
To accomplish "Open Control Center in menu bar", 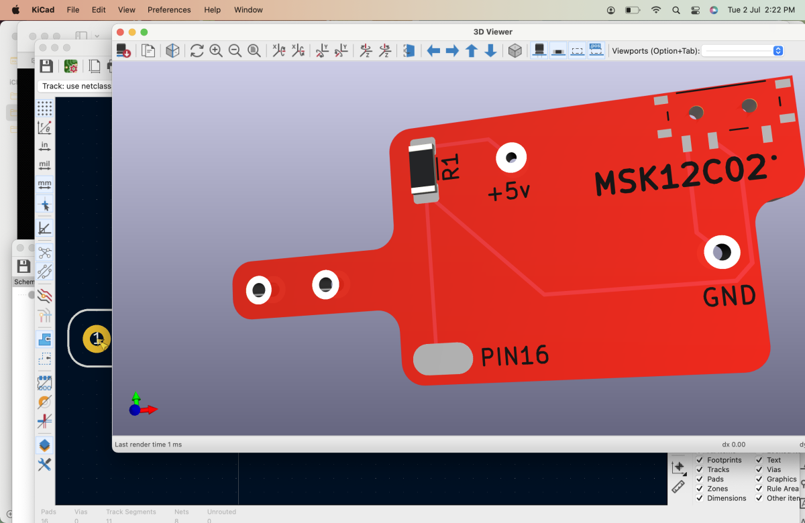I will coord(695,10).
